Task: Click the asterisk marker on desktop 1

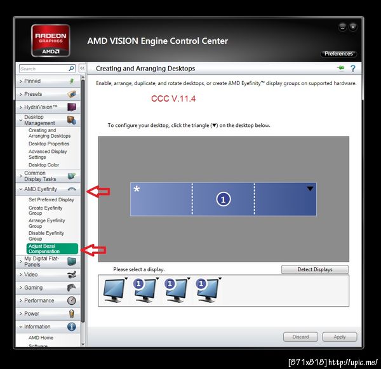Action: (x=137, y=189)
